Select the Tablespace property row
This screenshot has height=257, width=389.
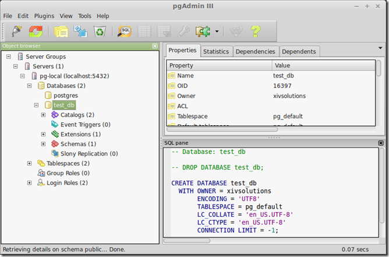[271, 117]
